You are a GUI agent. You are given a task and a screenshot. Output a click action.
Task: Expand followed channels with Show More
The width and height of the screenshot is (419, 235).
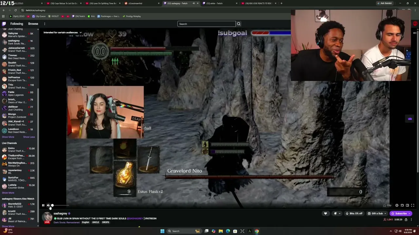8,137
